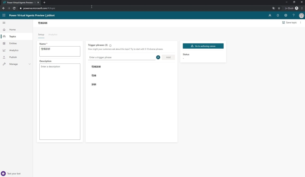Click browser back arrow
The height and width of the screenshot is (177, 305).
tap(4, 8)
